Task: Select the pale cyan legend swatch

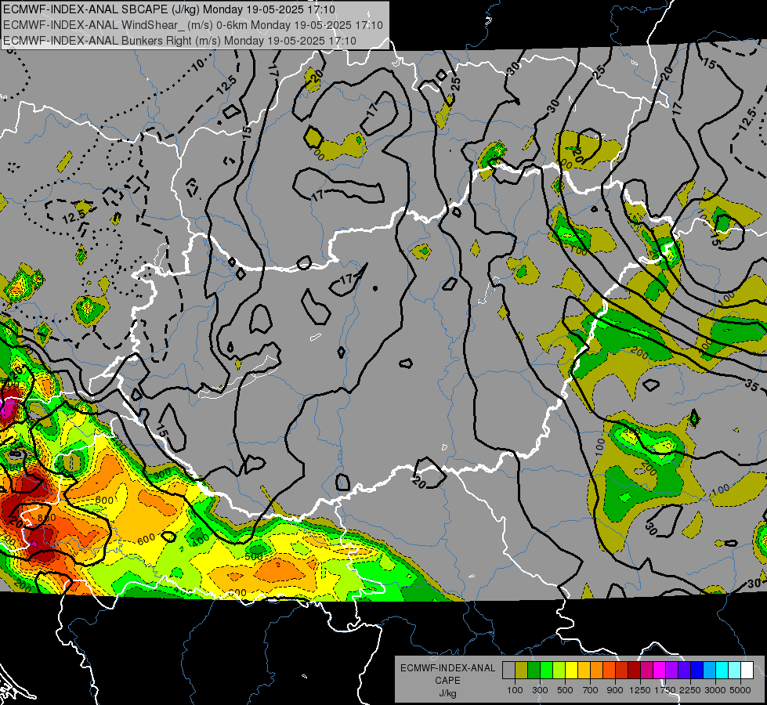Action: coord(735,671)
